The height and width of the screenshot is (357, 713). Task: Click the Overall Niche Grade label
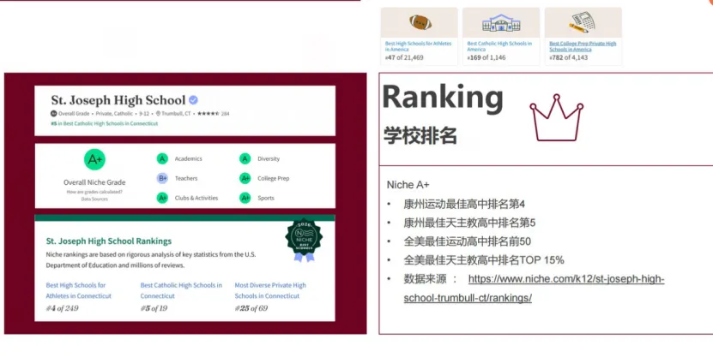click(x=94, y=182)
